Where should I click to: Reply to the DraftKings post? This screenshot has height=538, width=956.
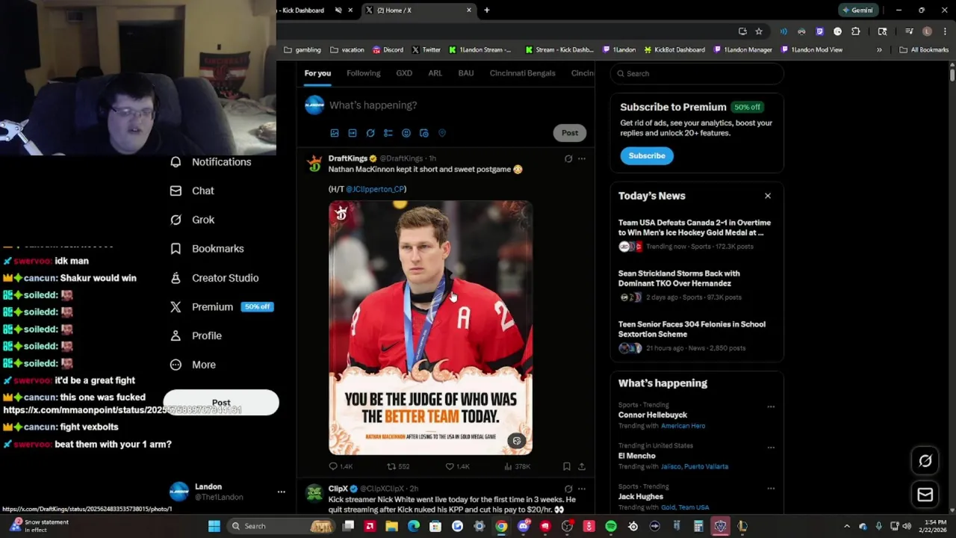point(341,466)
